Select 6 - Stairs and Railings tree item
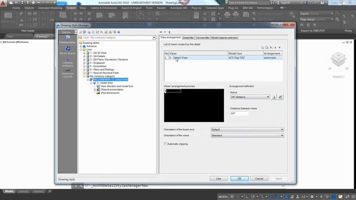356x200 pixels. pos(102,69)
